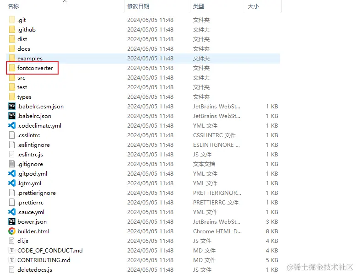Click file icon of .eslintignore
Image resolution: width=356 pixels, height=274 pixels.
[12, 145]
